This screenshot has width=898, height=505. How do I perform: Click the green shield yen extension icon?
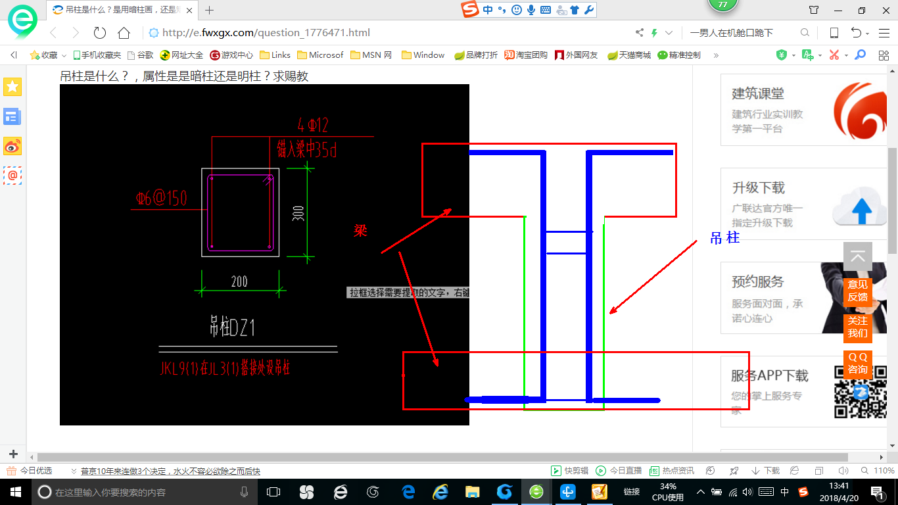782,55
